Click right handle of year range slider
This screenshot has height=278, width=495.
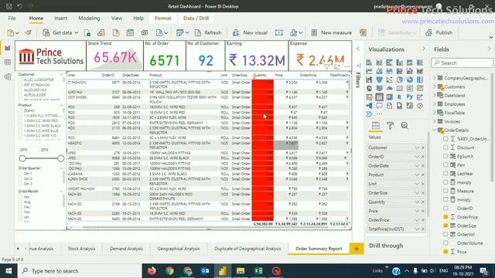[61, 158]
